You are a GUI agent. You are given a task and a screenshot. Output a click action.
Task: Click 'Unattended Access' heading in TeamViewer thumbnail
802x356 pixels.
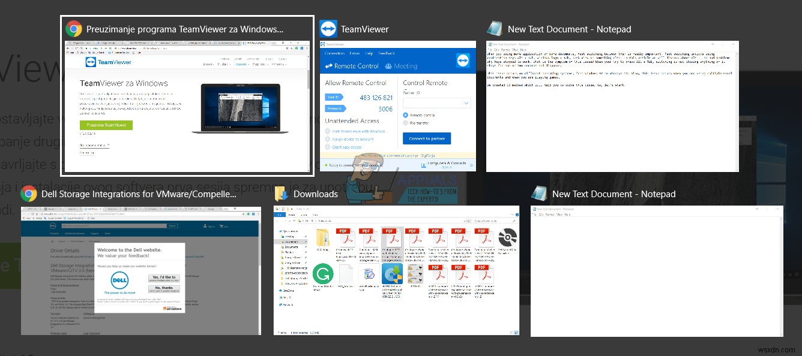point(352,120)
